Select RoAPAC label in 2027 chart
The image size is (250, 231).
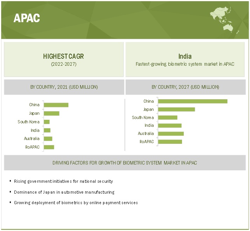point(147,142)
